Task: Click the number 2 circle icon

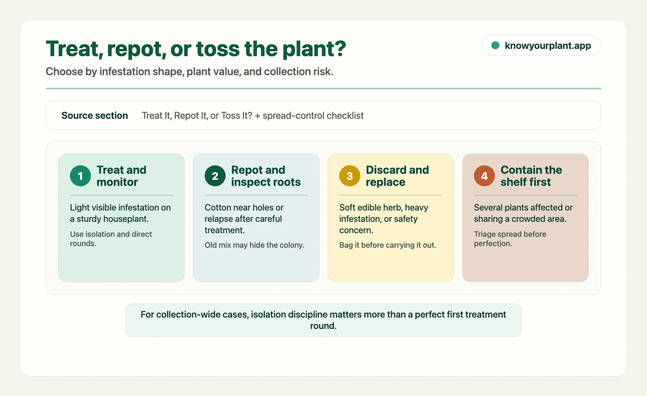Action: tap(215, 176)
